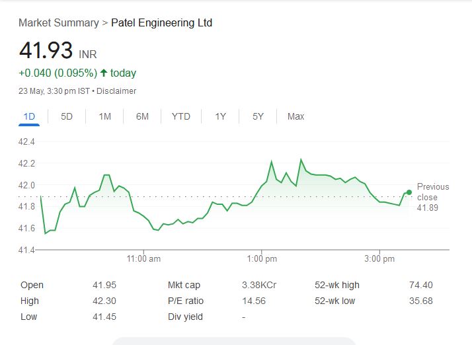The image size is (472, 345).
Task: Select the 1D time range tab
Action: click(29, 116)
